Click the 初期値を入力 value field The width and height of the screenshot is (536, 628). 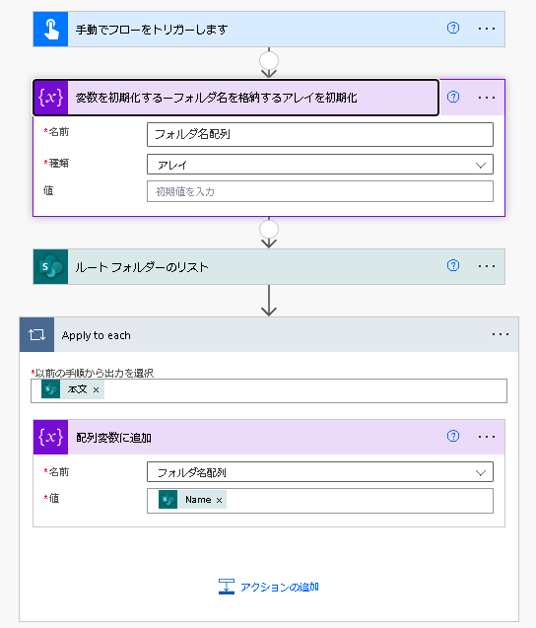point(320,191)
